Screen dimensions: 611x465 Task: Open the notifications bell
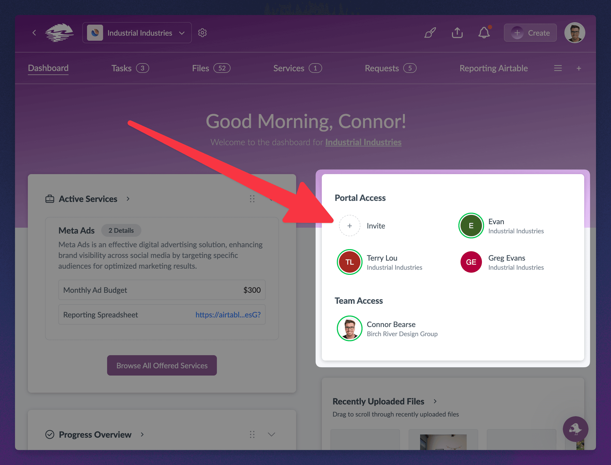pos(484,33)
